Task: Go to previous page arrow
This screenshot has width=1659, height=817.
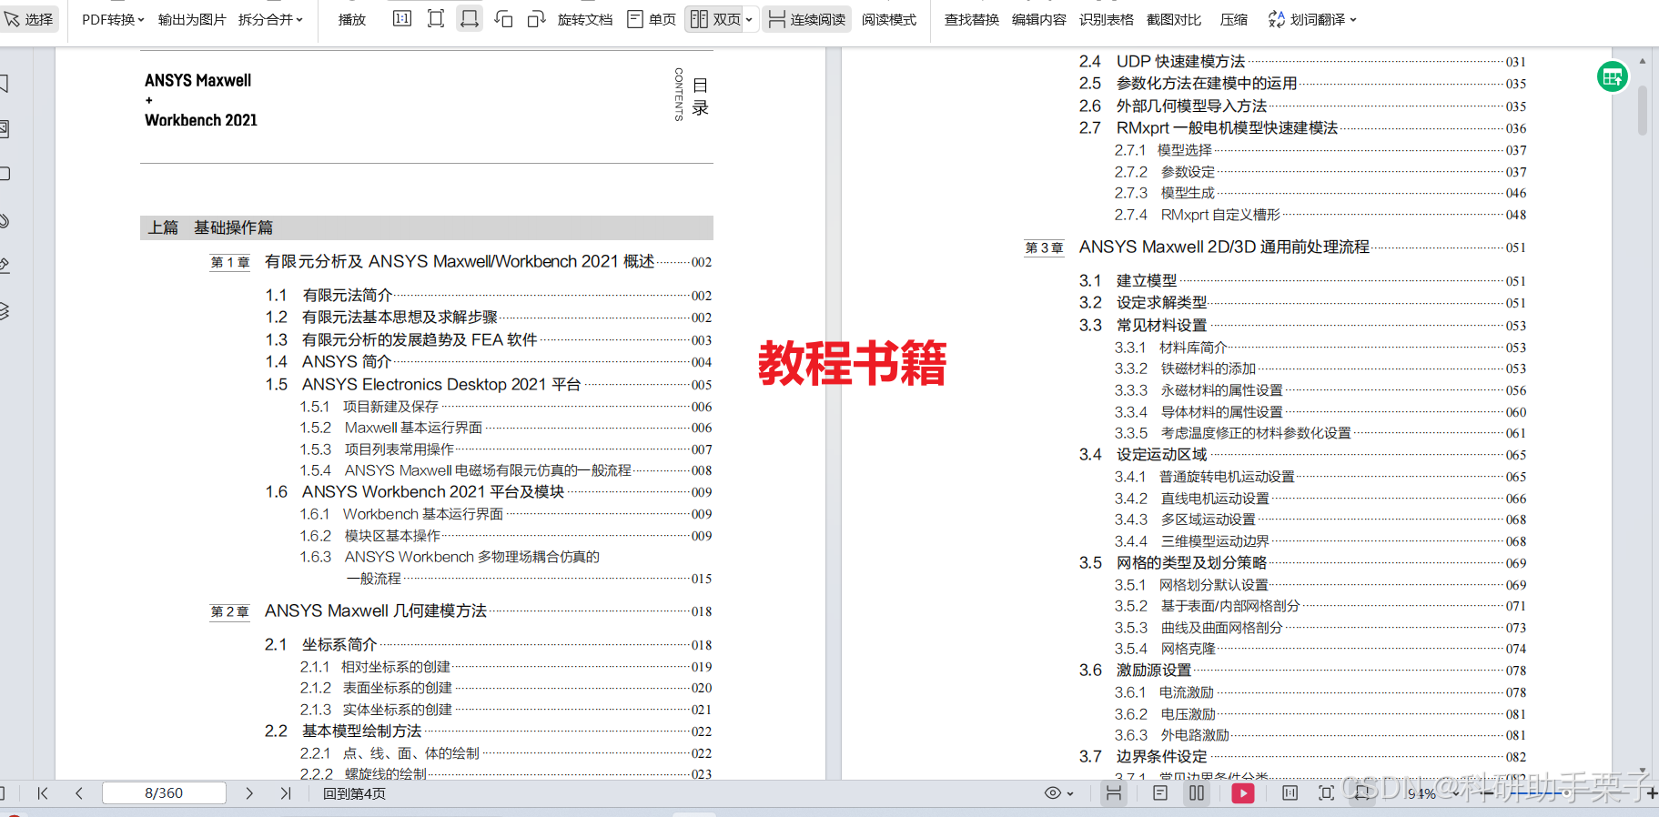Action: point(79,793)
